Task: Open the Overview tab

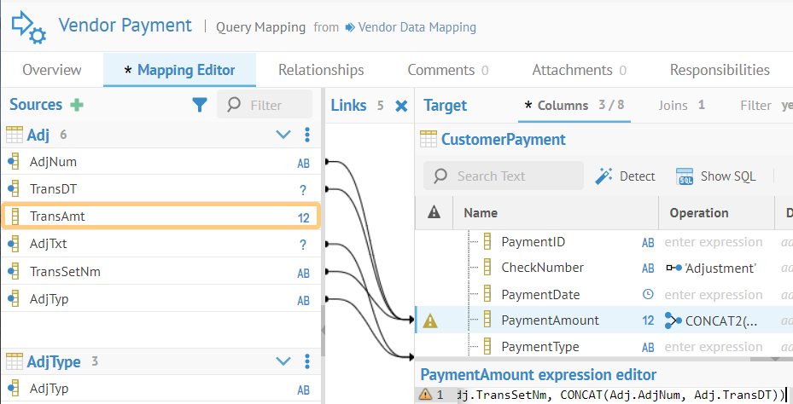Action: tap(52, 70)
